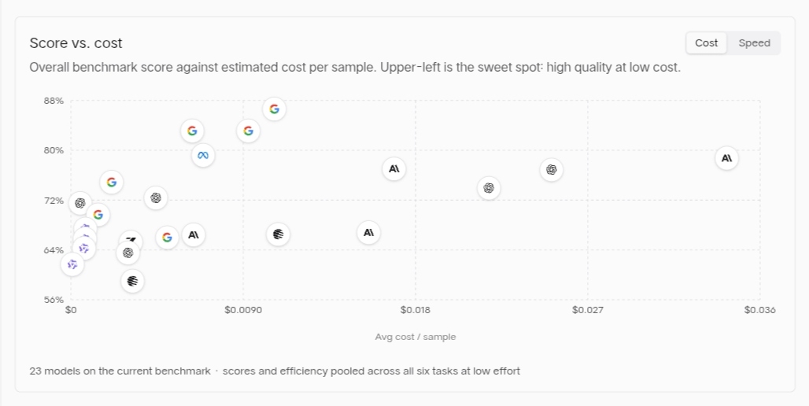Switch chart to Speed view
Viewport: 809px width, 406px height.
click(755, 42)
